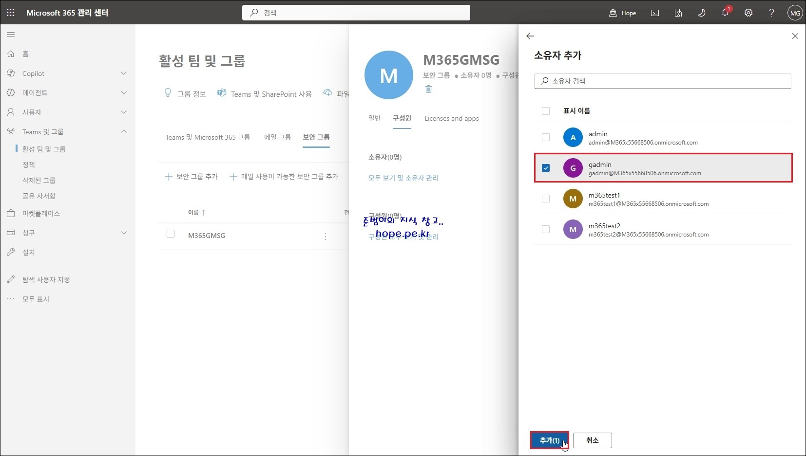
Task: Delete group using trash can icon
Action: (x=428, y=89)
